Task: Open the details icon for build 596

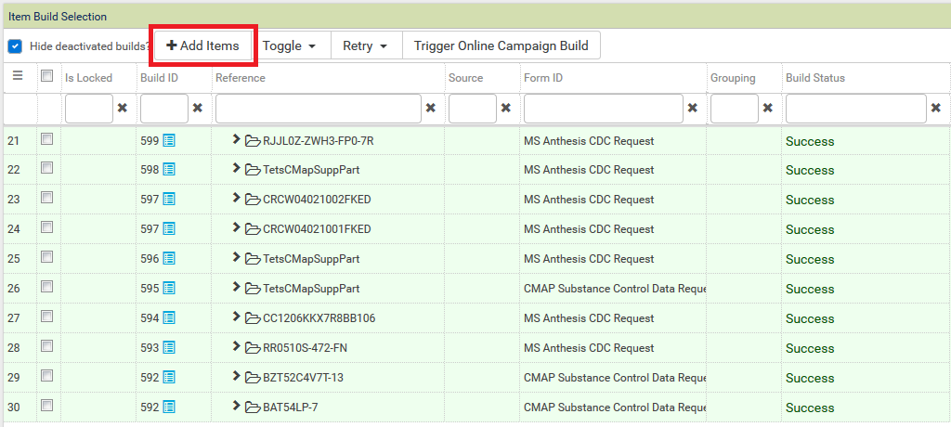Action: coord(169,259)
